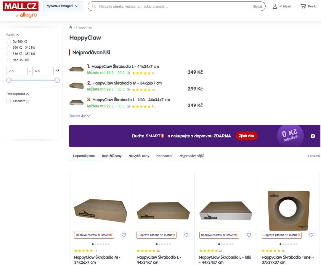The height and width of the screenshot is (265, 321).
Task: Add Škrabadlo Tunel card to favorites
Action: 311,235
